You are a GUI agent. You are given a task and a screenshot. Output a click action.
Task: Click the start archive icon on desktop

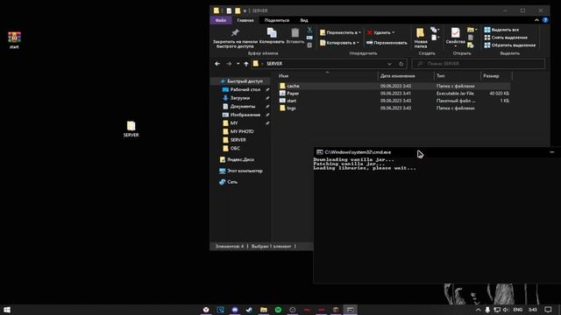(14, 39)
